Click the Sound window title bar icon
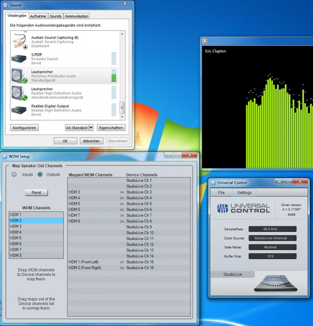The image size is (313, 326). click(6, 5)
